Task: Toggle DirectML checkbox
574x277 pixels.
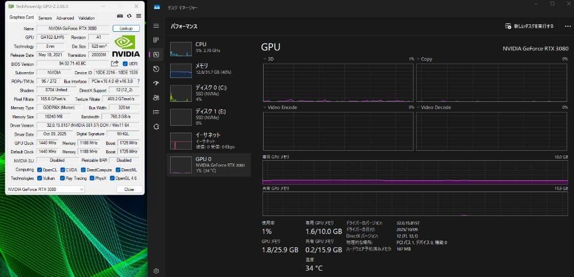Action: pos(118,170)
